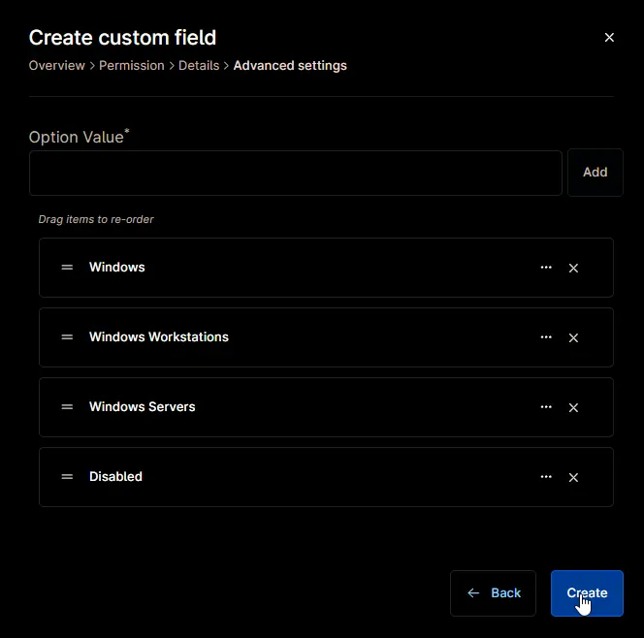Grab the drag handle for Disabled
This screenshot has height=638, width=644.
click(x=67, y=477)
